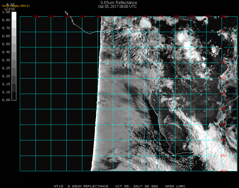Image resolution: width=239 pixels, height=188 pixels.
Task: Click the "OCT 05, 2017 06:00Z" footer text
Action: (137, 186)
